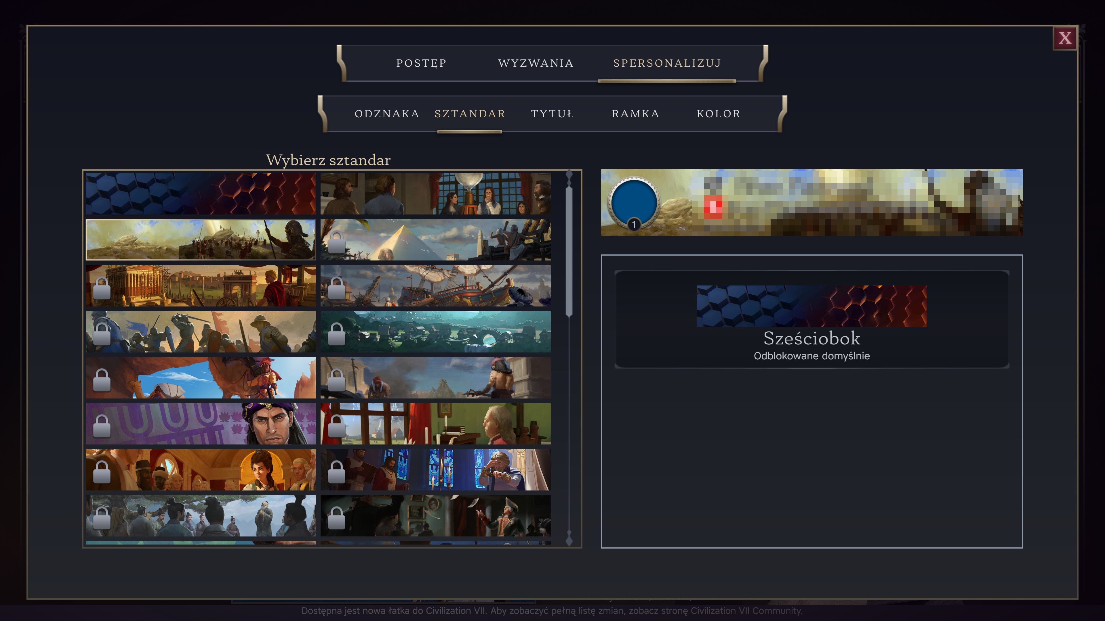Choose the locked Roman temple banner
This screenshot has height=621, width=1105.
[x=201, y=285]
